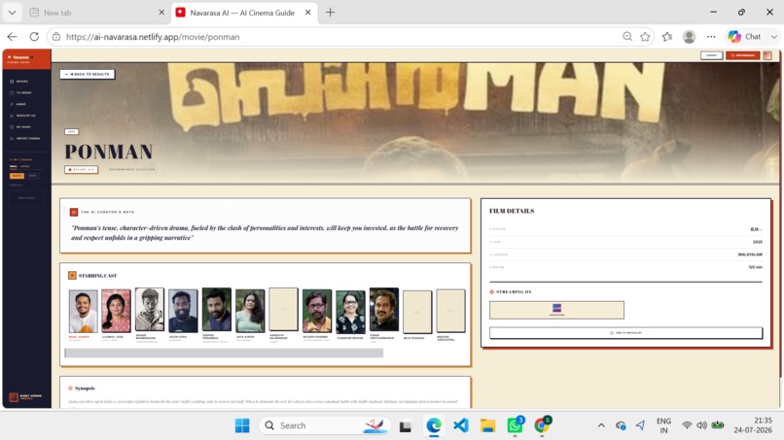Select the Shows filter in My Library
Viewport: 784px width, 440px height.
[x=32, y=176]
